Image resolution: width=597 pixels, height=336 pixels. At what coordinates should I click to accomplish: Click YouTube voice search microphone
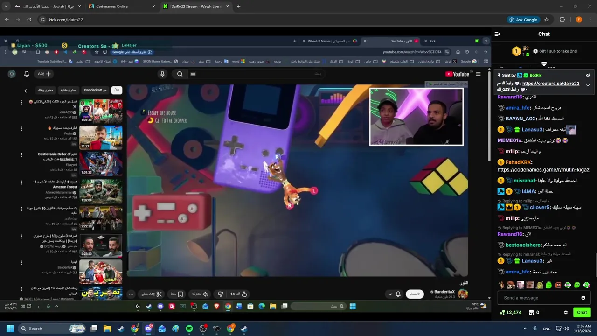pos(162,74)
